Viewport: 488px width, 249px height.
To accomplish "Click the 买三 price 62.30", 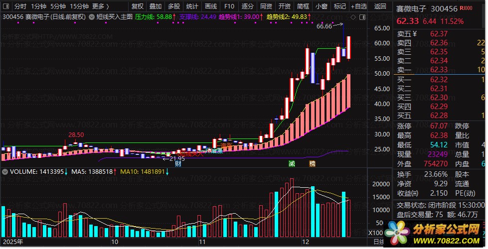I will pyautogui.click(x=439, y=98).
